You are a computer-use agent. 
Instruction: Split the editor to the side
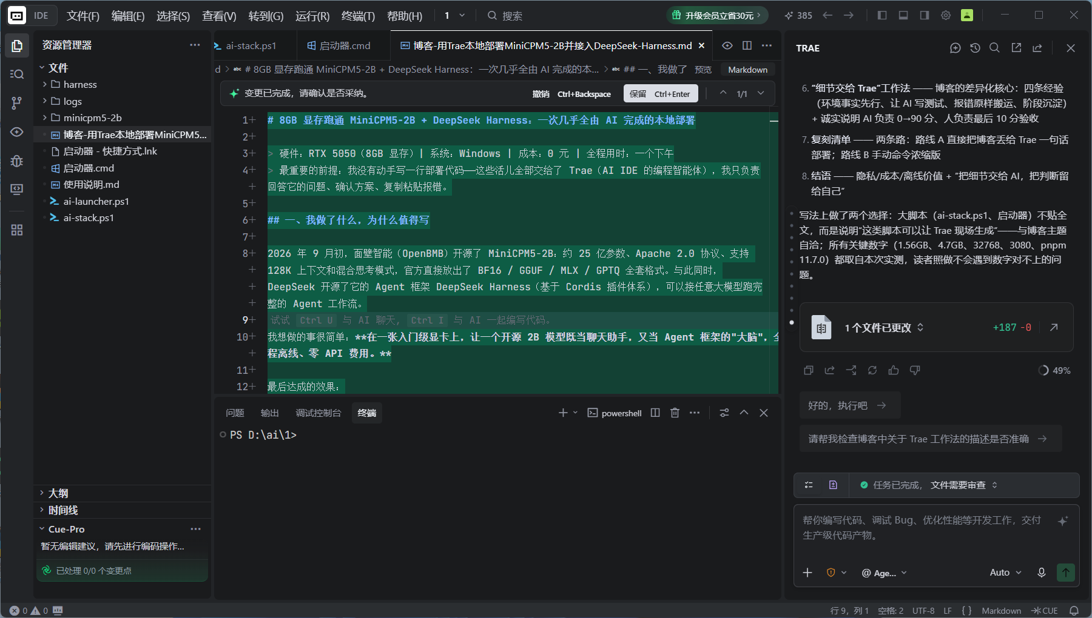(747, 45)
